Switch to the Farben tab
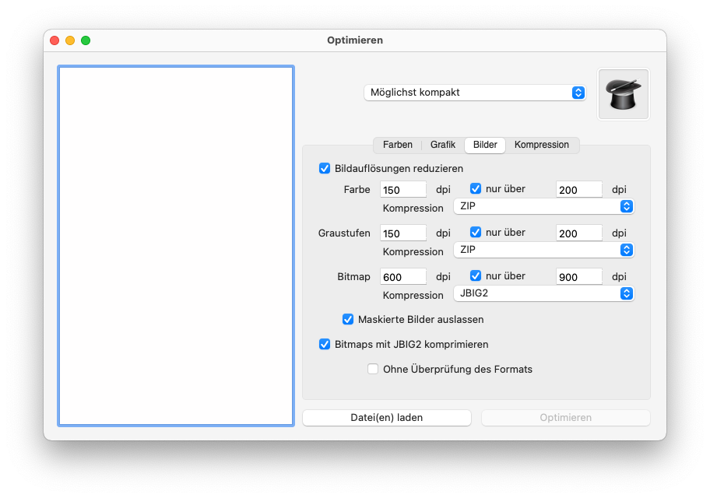Viewport: 710px width, 498px height. pos(398,145)
